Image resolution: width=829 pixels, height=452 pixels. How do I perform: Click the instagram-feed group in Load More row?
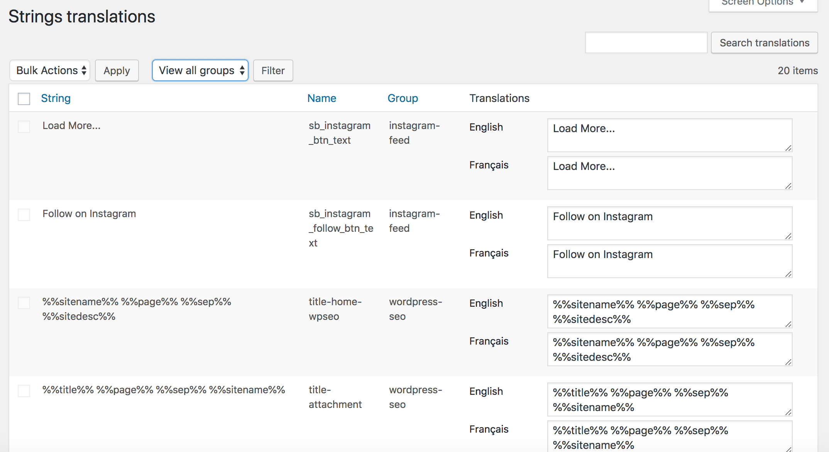pyautogui.click(x=414, y=133)
